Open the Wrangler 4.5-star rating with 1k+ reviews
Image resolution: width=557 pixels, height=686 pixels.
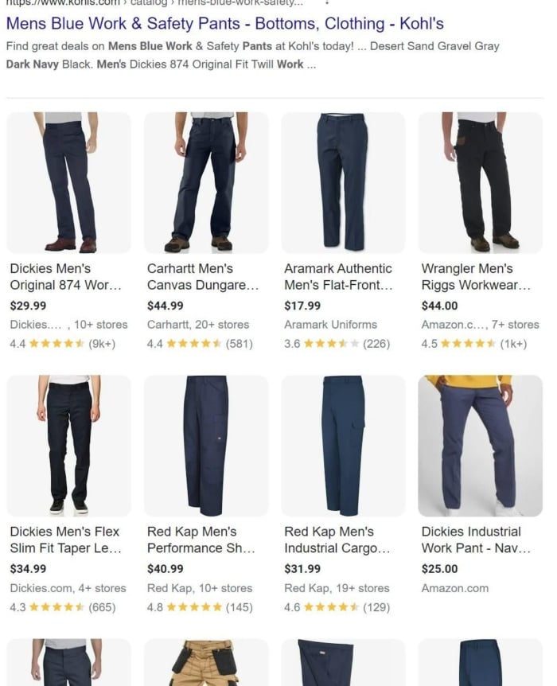(x=474, y=344)
